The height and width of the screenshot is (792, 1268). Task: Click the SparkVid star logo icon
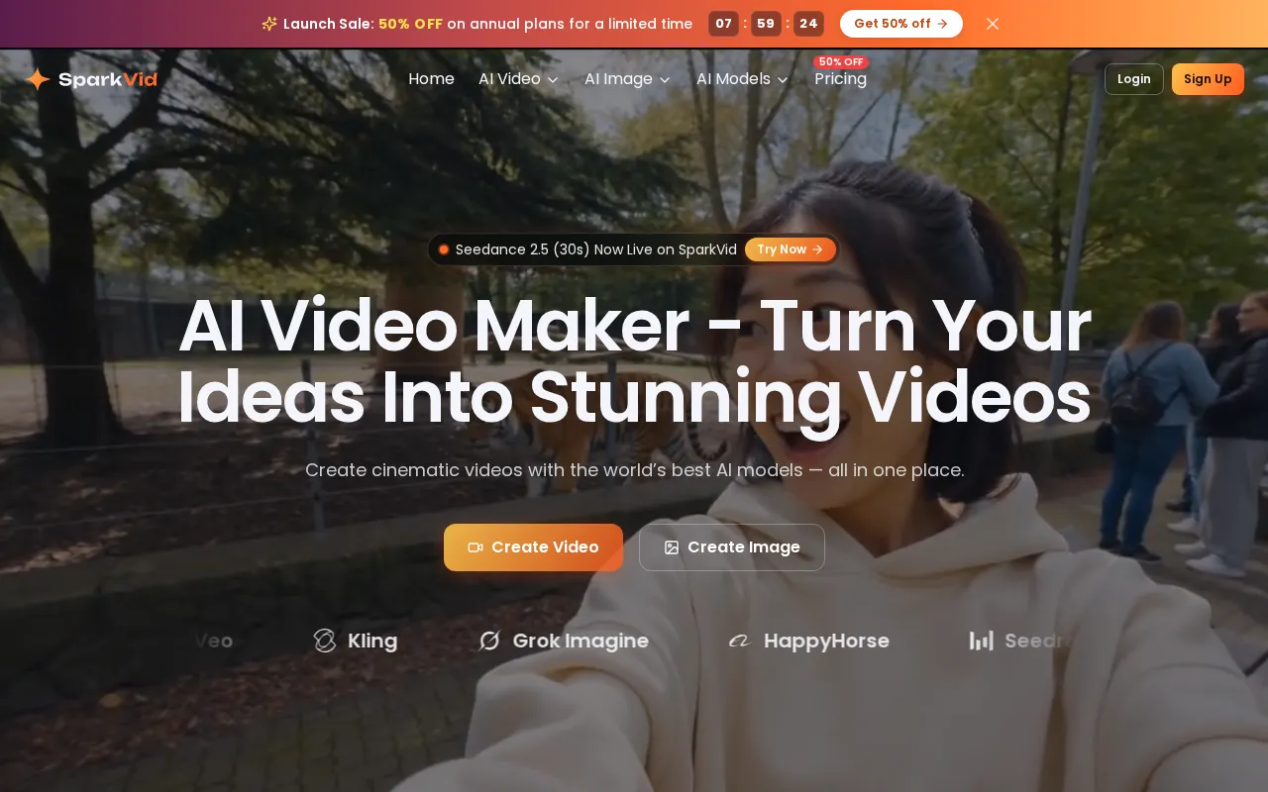tap(38, 79)
